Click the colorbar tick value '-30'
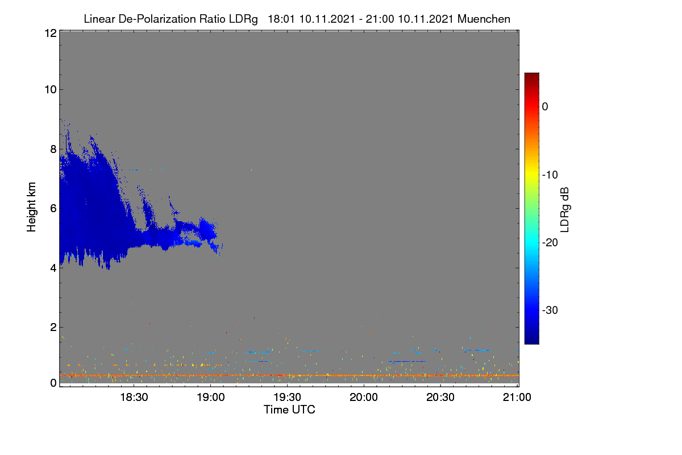 tap(550, 310)
